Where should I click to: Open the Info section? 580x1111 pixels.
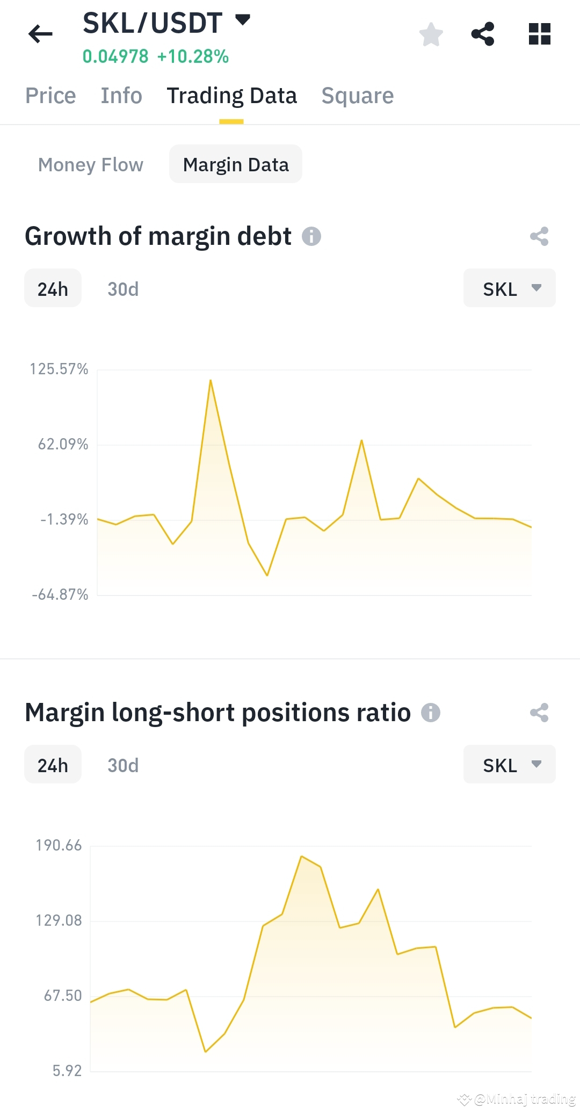[x=121, y=96]
